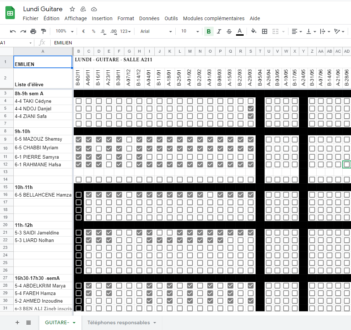
Task: Open the Insertion menu
Action: pos(102,18)
